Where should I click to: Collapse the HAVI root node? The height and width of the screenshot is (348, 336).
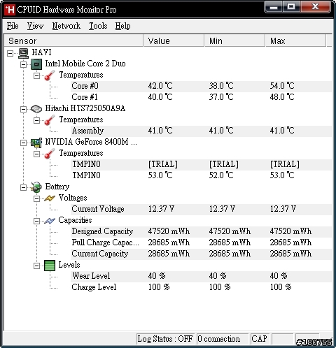click(x=10, y=53)
